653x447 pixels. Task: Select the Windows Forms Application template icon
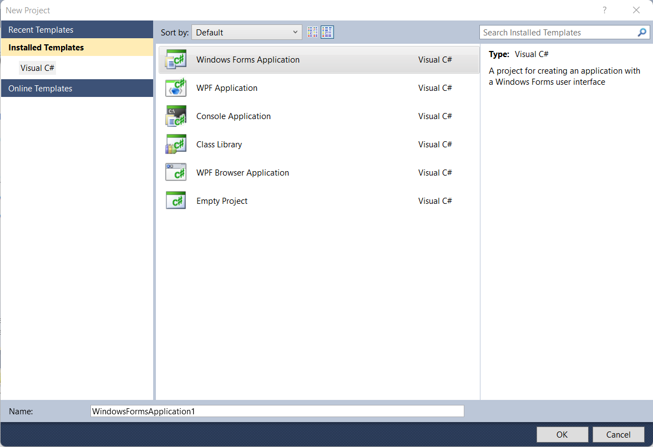click(176, 59)
